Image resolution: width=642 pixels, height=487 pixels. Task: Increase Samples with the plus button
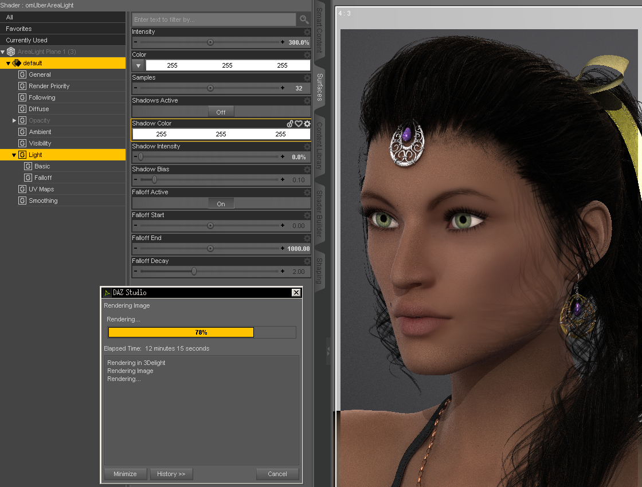(x=283, y=88)
